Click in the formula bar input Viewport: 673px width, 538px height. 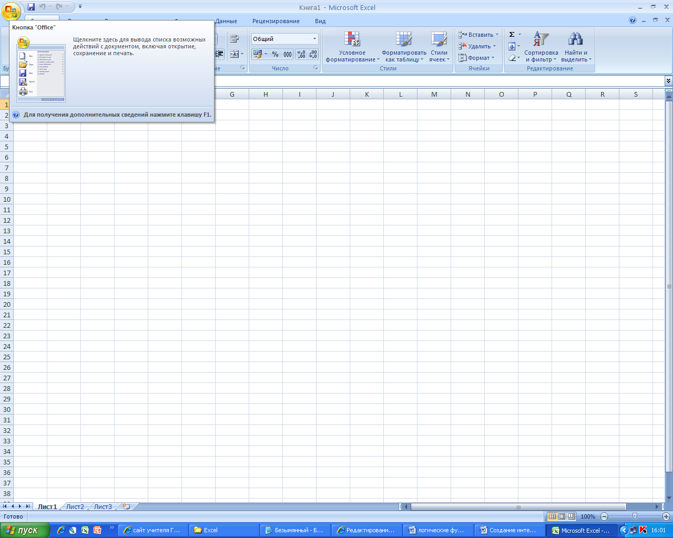439,81
